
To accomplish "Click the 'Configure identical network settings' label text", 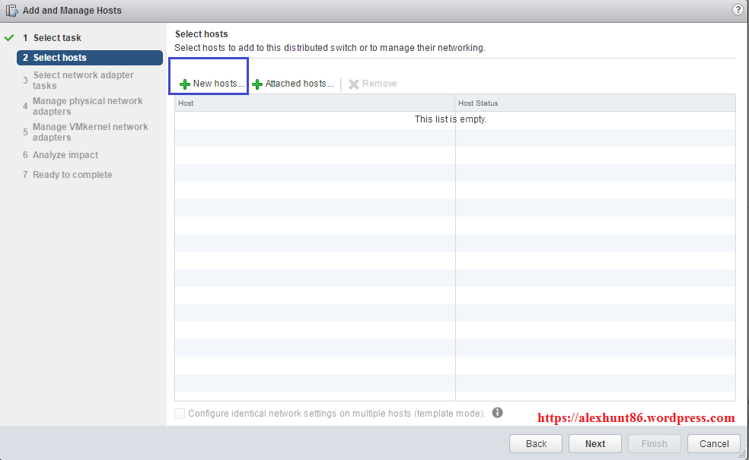I will 336,413.
